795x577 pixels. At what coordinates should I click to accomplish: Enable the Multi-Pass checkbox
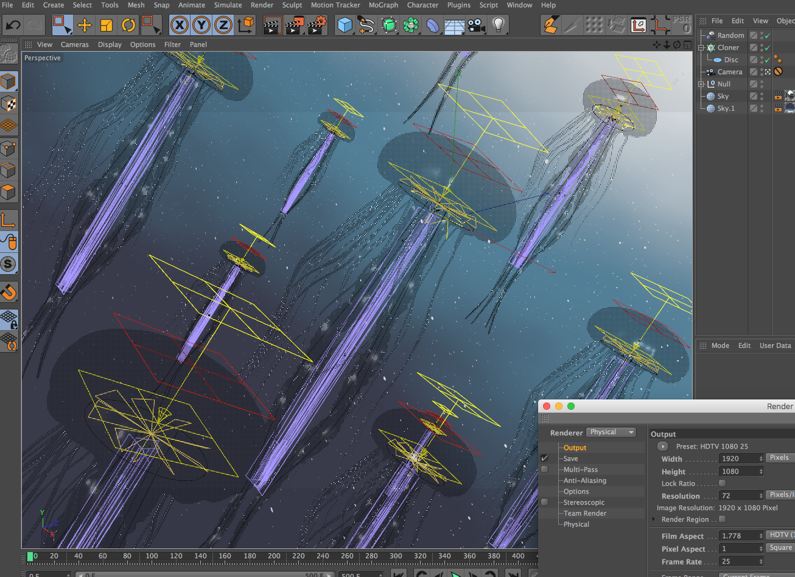[x=544, y=469]
